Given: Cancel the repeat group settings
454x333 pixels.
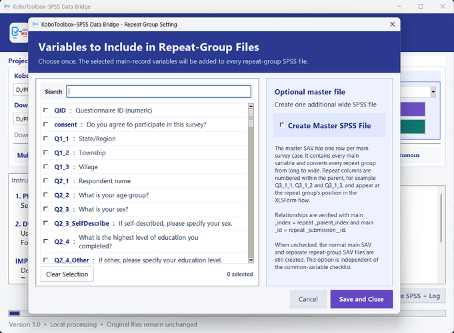Looking at the screenshot, I should click(308, 299).
